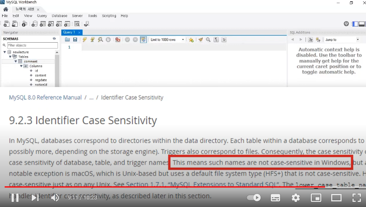The image size is (366, 207).
Task: Create a new view icon
Action: click(x=51, y=24)
